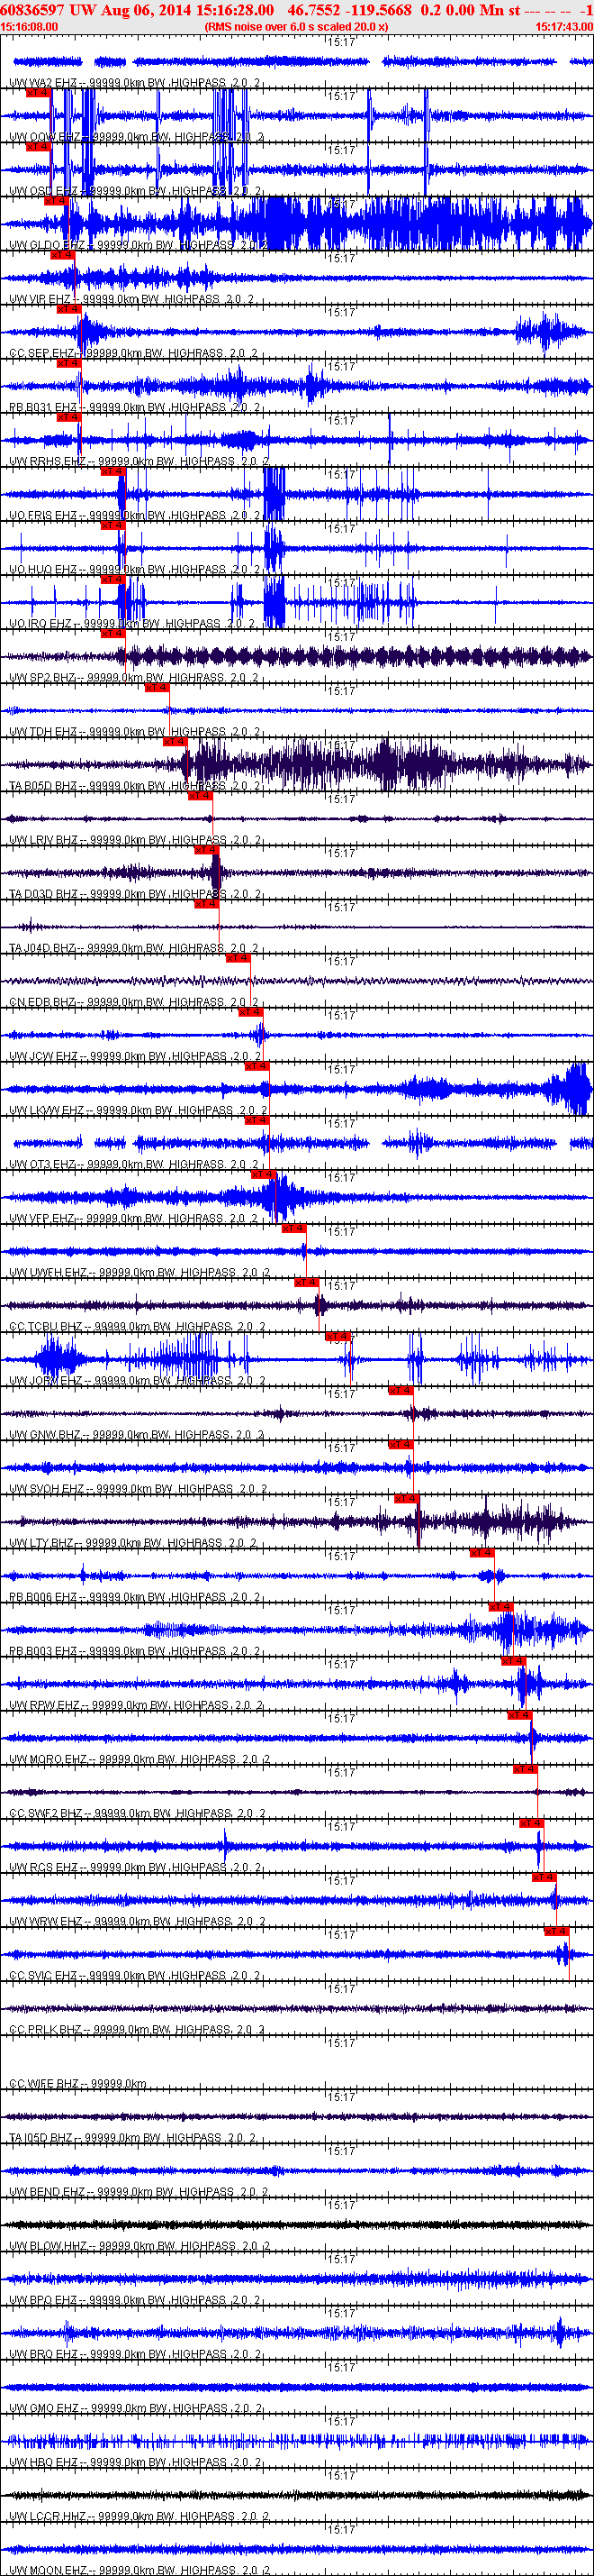594x2576 pixels.
Task: Select the red pick flag on the UW SP2 trace
Action: click(112, 634)
